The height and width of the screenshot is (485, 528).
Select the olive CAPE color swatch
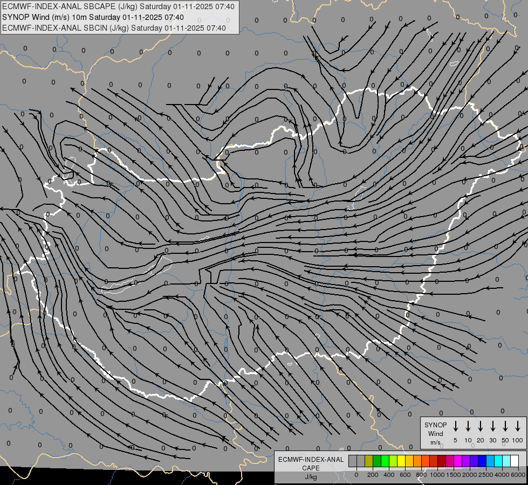(369, 461)
